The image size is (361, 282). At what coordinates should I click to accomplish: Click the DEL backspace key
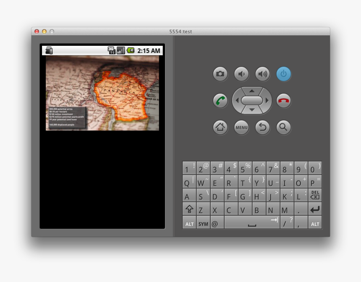(315, 195)
